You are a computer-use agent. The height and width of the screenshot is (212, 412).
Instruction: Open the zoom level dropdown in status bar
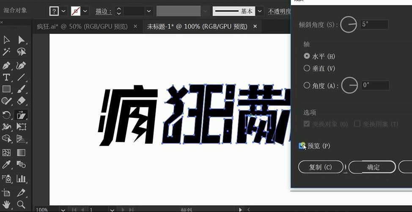(63, 209)
